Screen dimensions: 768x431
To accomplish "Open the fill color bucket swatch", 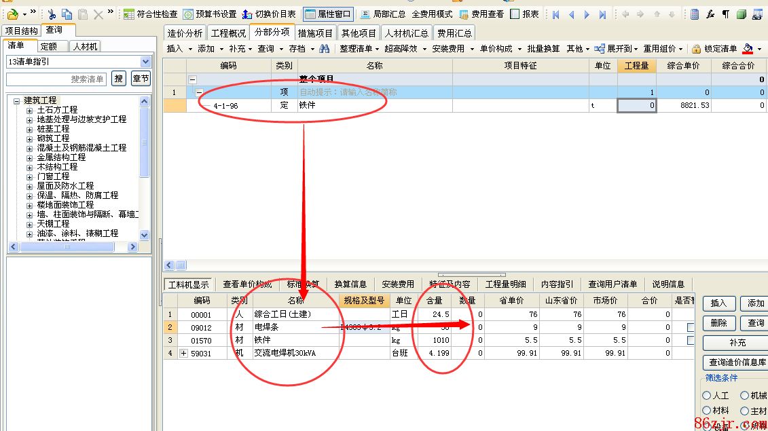I will click(x=748, y=49).
